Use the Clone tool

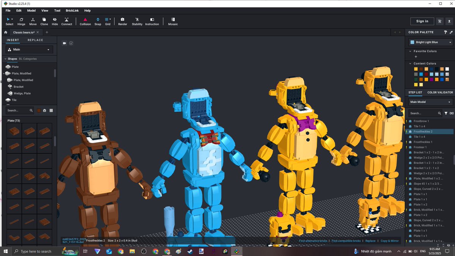click(x=44, y=21)
